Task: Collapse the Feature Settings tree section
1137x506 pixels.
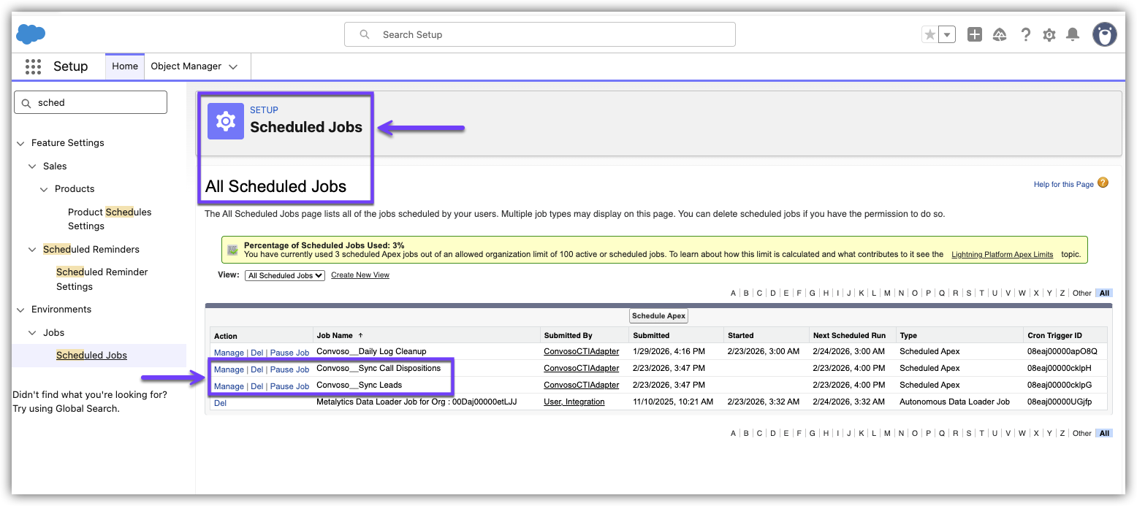Action: click(x=20, y=143)
